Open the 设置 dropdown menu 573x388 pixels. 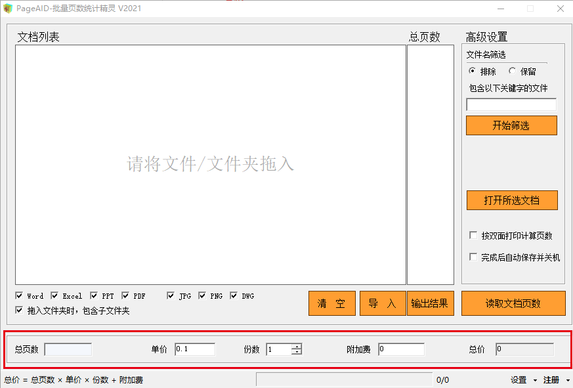coord(524,380)
